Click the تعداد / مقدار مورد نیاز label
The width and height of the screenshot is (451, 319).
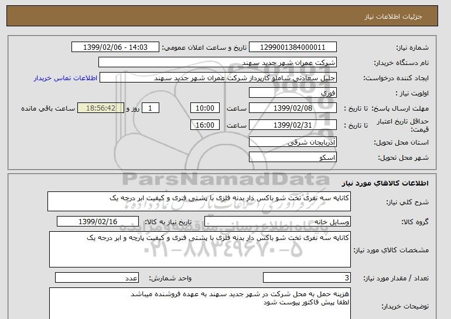coord(396,278)
